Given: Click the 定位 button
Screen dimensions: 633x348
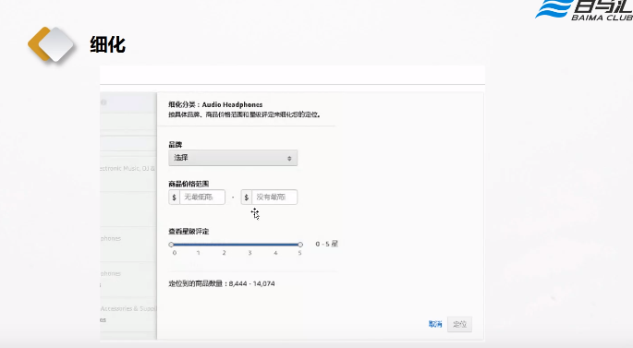Looking at the screenshot, I should [x=460, y=324].
